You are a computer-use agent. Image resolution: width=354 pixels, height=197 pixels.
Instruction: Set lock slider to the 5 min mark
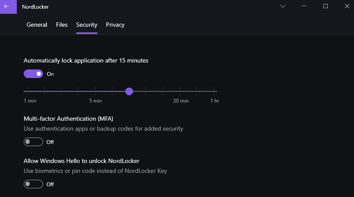coord(95,91)
